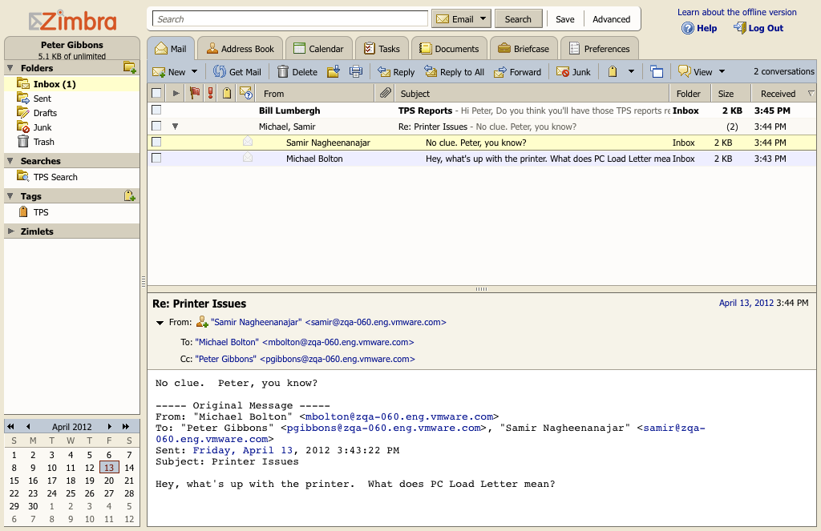Go to next month in mini calendar
This screenshot has height=531, width=821.
[109, 426]
